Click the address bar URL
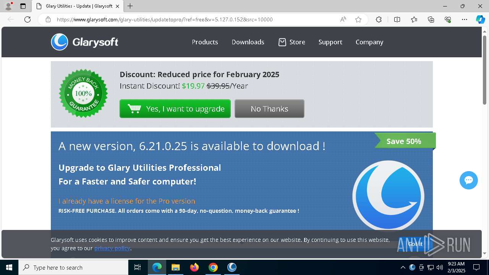The height and width of the screenshot is (275, 489). click(x=165, y=19)
